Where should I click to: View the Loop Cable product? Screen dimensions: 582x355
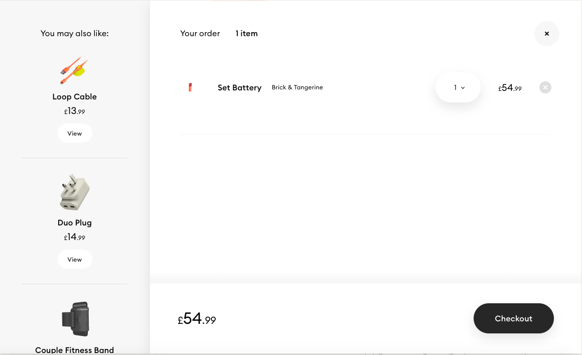point(75,133)
